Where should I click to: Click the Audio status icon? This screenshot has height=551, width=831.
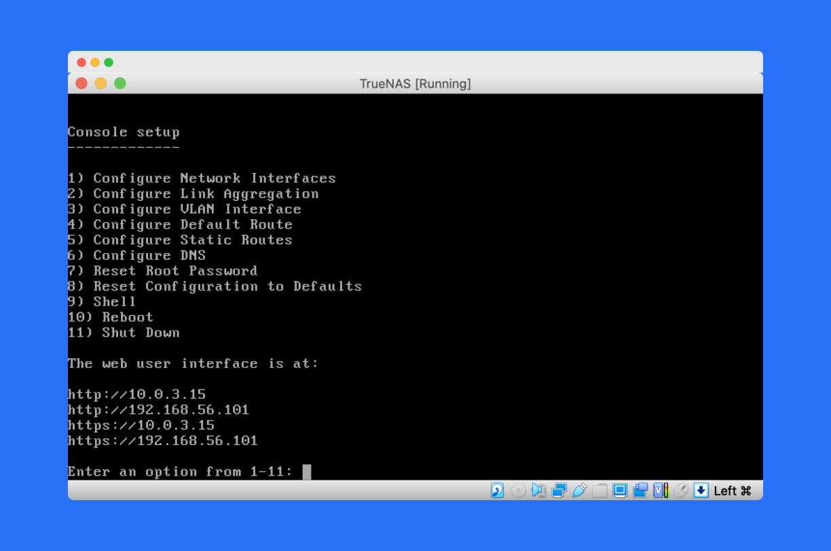point(538,490)
